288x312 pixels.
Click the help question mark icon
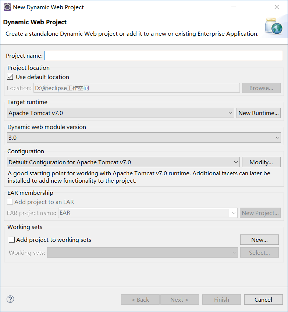pyautogui.click(x=10, y=299)
